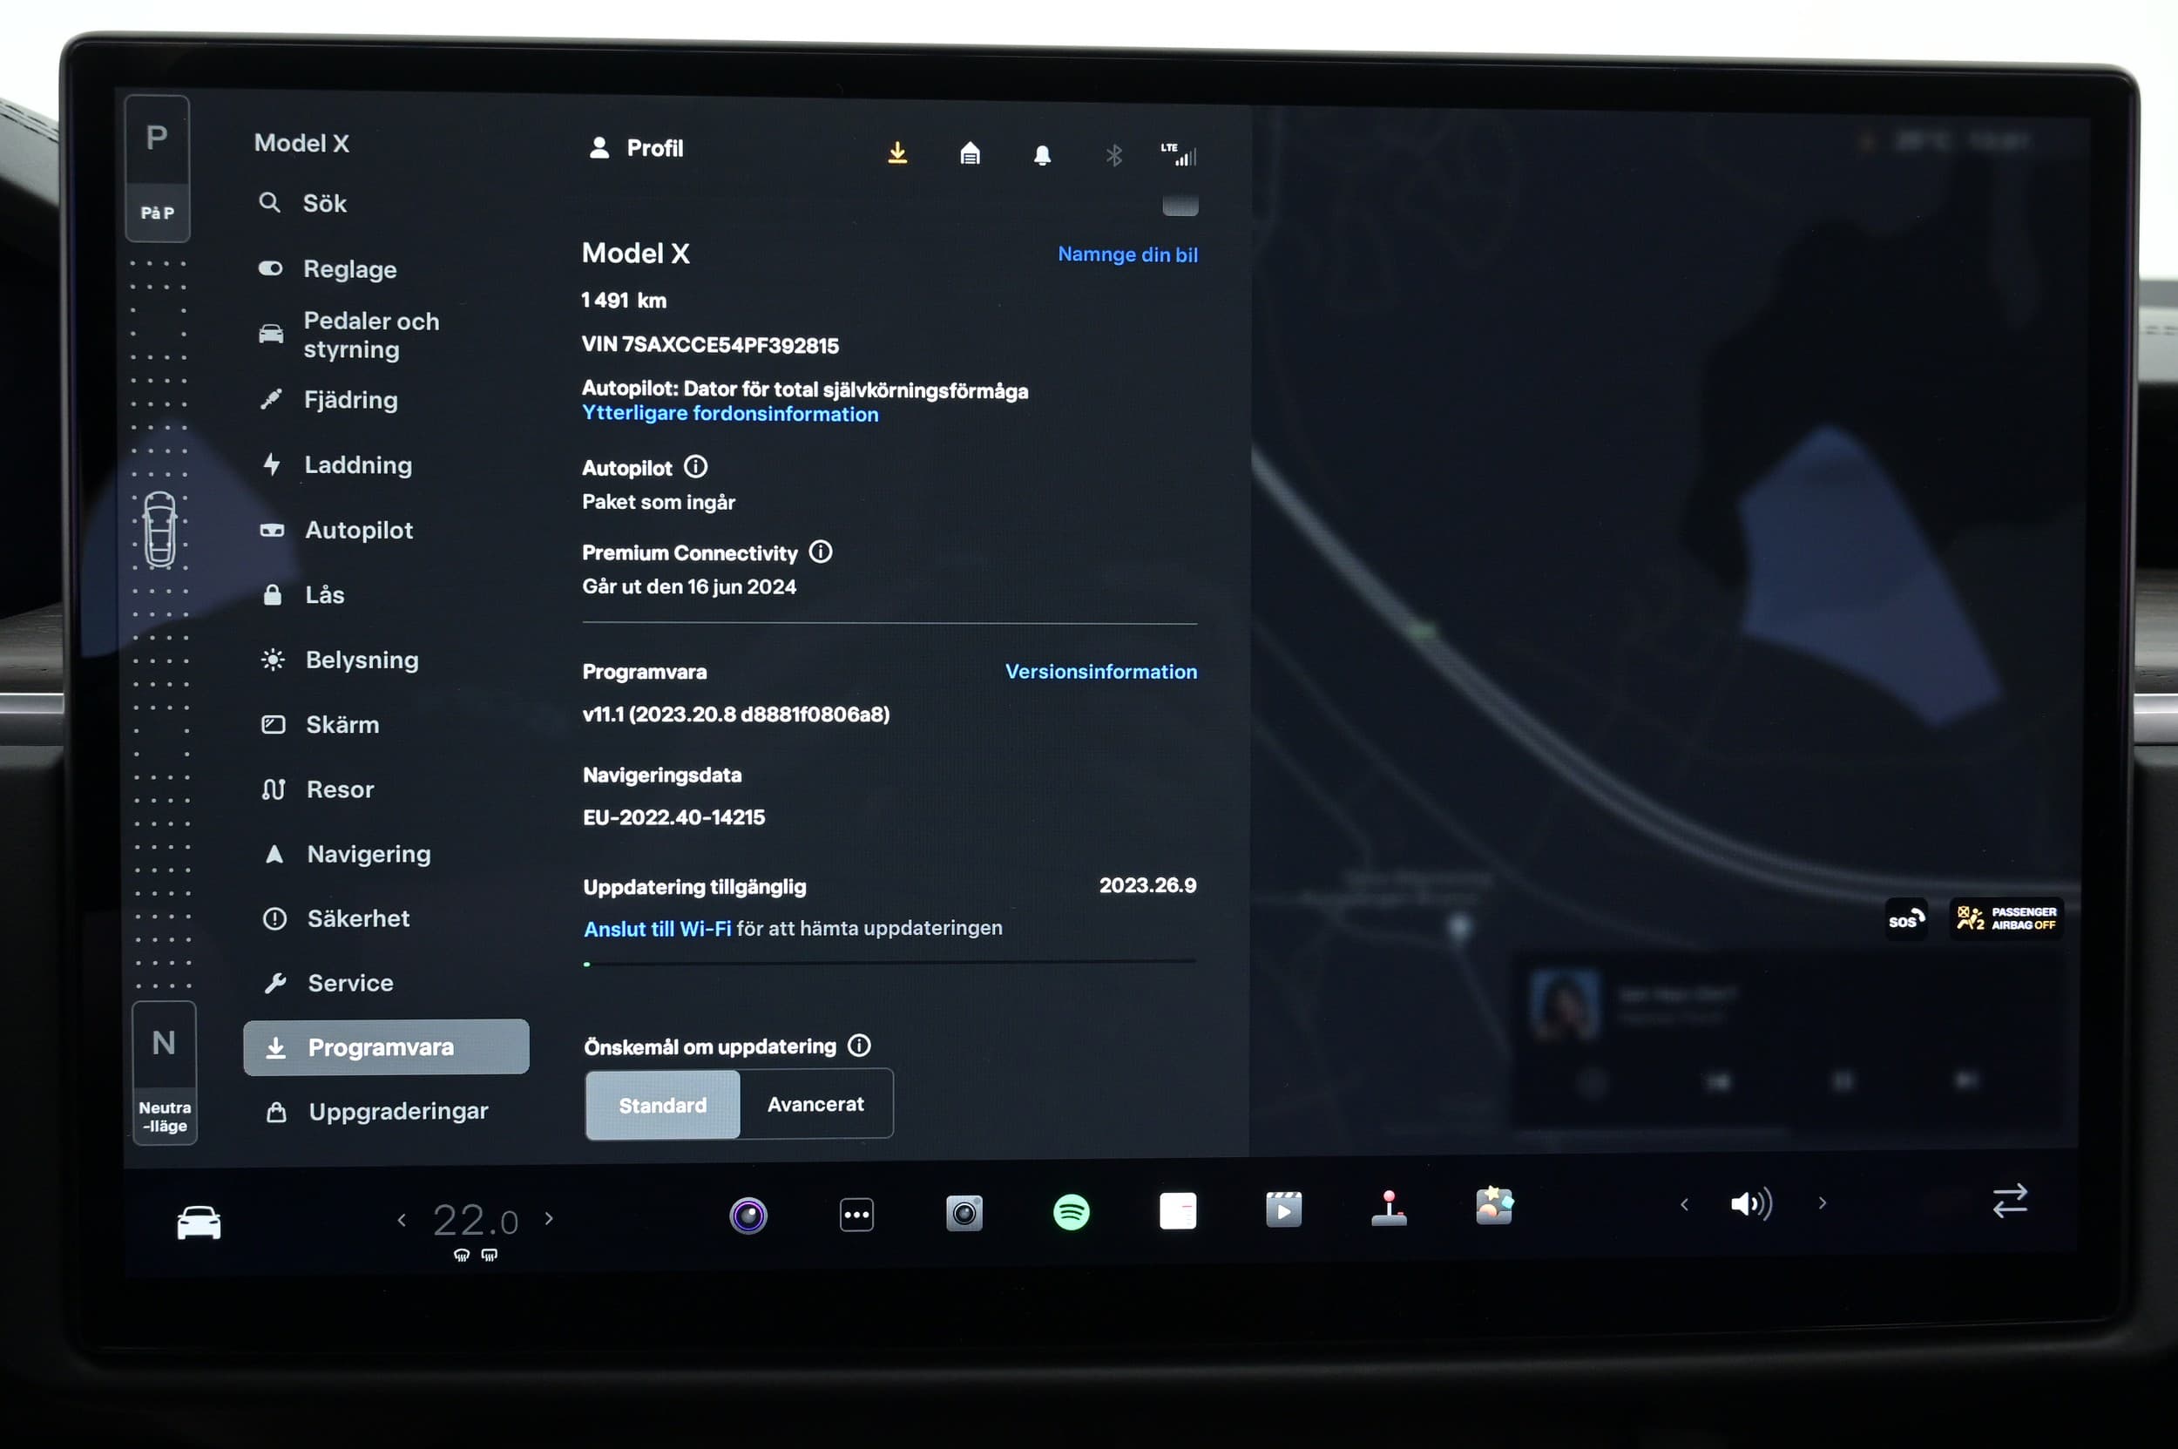This screenshot has width=2178, height=1449.
Task: Open the calendar app icon
Action: coord(1177,1210)
